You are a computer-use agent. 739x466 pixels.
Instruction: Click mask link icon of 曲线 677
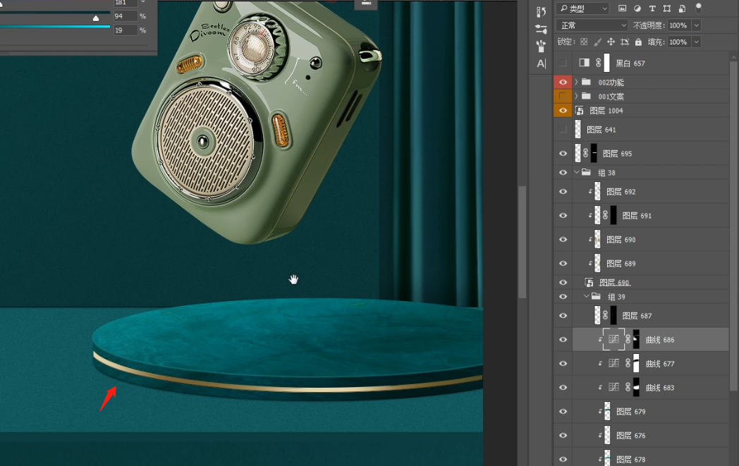tap(628, 363)
